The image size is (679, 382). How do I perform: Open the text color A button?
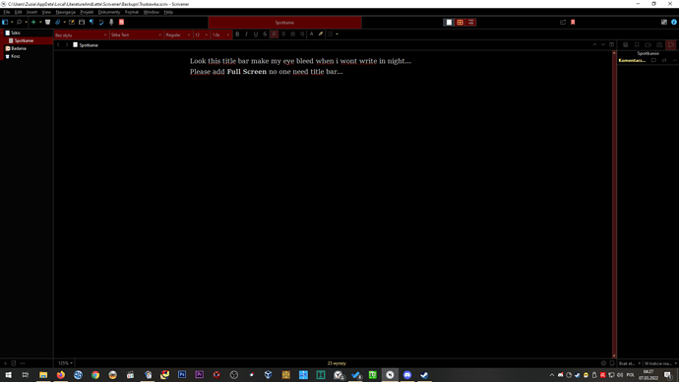[x=311, y=34]
